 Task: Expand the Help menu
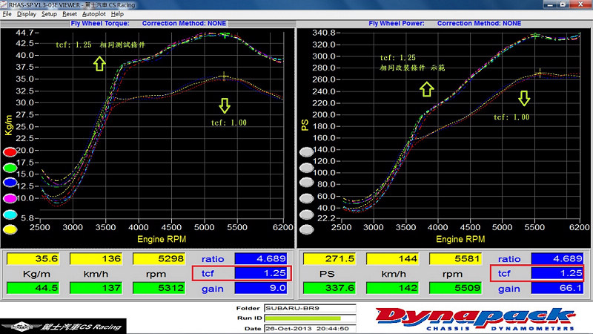(x=117, y=14)
